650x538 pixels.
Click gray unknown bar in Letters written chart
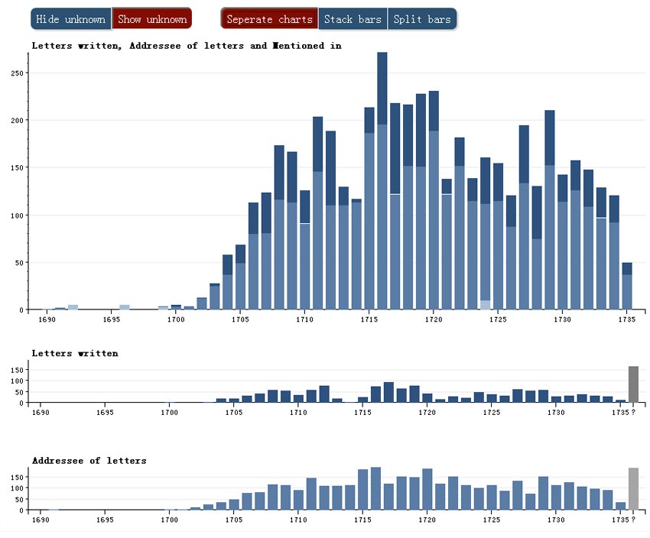tap(633, 384)
